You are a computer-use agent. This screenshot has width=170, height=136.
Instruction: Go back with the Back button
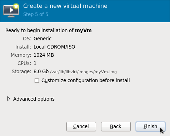click(x=116, y=126)
